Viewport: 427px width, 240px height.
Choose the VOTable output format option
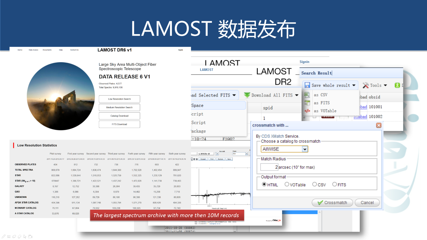click(287, 184)
